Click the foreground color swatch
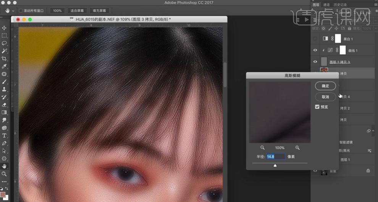378x202 pixels. point(3,194)
